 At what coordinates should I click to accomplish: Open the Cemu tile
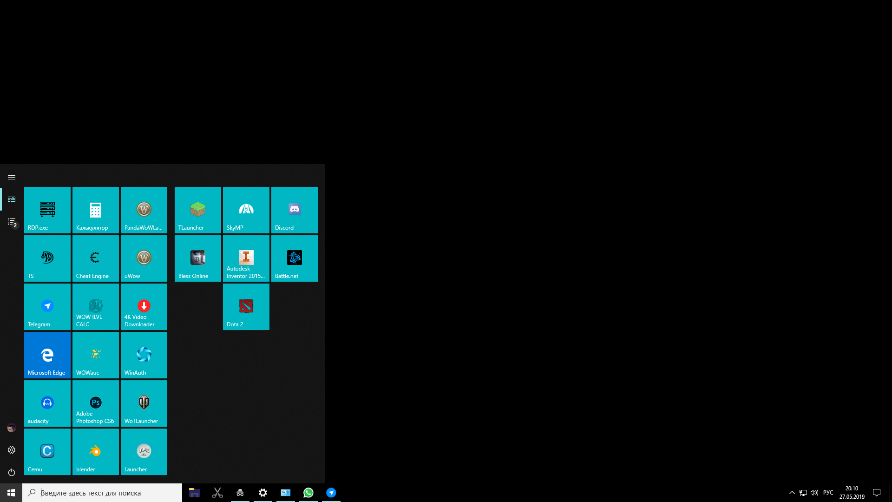click(x=47, y=452)
